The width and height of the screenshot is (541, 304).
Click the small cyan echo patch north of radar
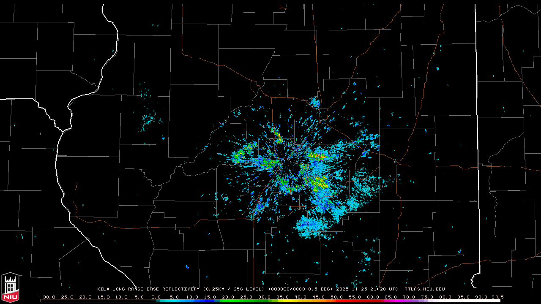(x=315, y=102)
